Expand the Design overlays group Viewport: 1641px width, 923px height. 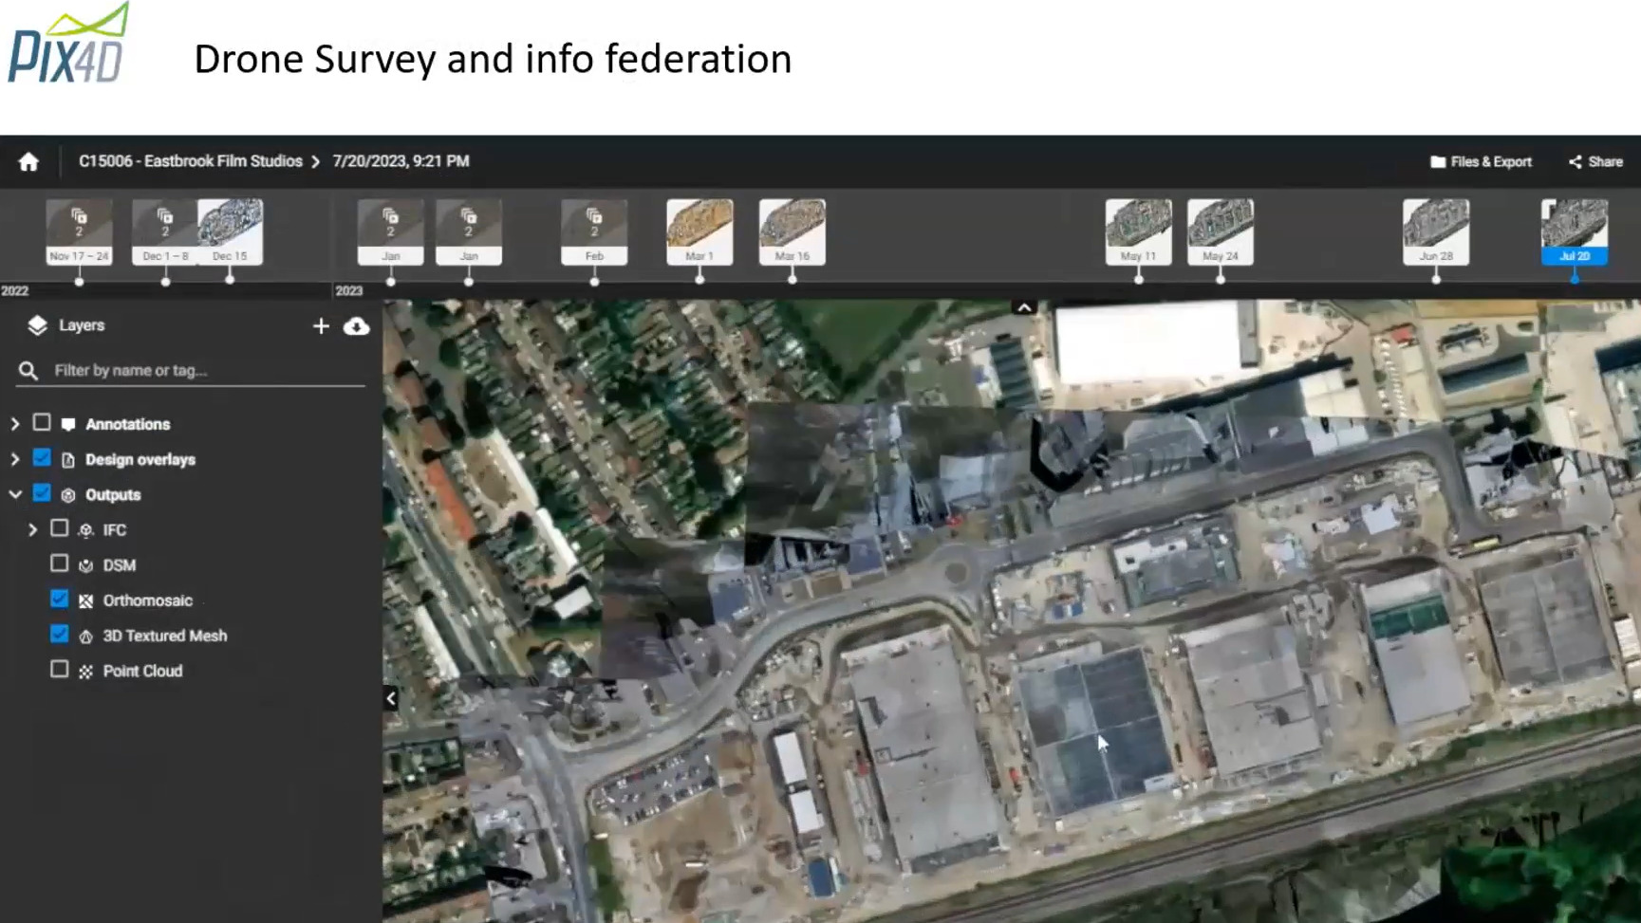tap(15, 459)
